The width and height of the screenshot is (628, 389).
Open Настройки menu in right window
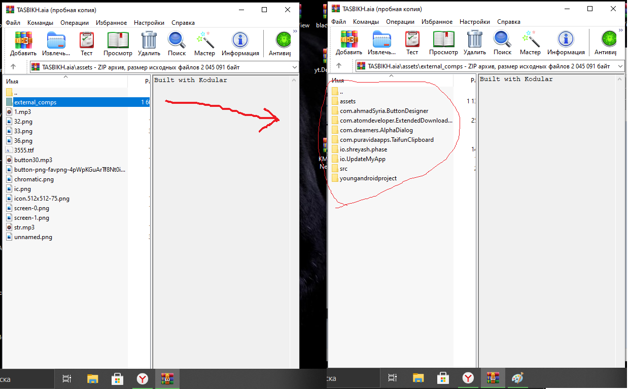pyautogui.click(x=475, y=22)
